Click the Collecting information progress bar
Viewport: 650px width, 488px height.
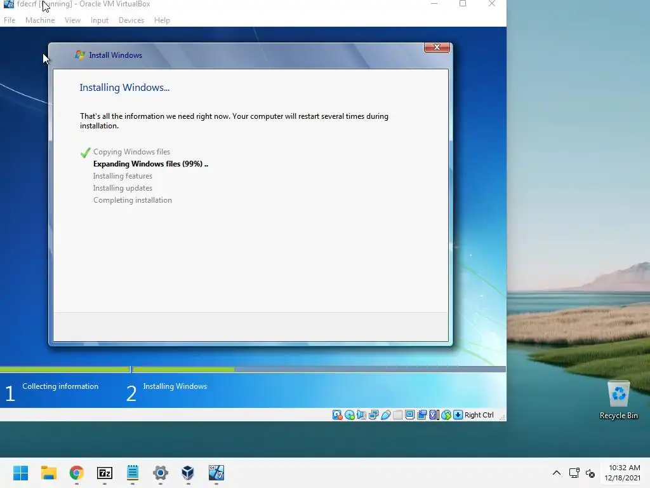coord(65,369)
